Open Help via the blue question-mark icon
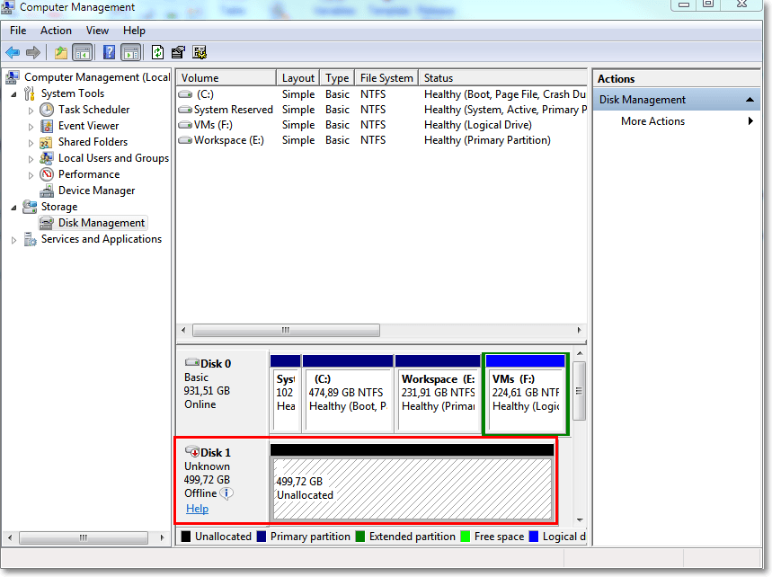Screen dimensions: 772x577 pyautogui.click(x=110, y=53)
